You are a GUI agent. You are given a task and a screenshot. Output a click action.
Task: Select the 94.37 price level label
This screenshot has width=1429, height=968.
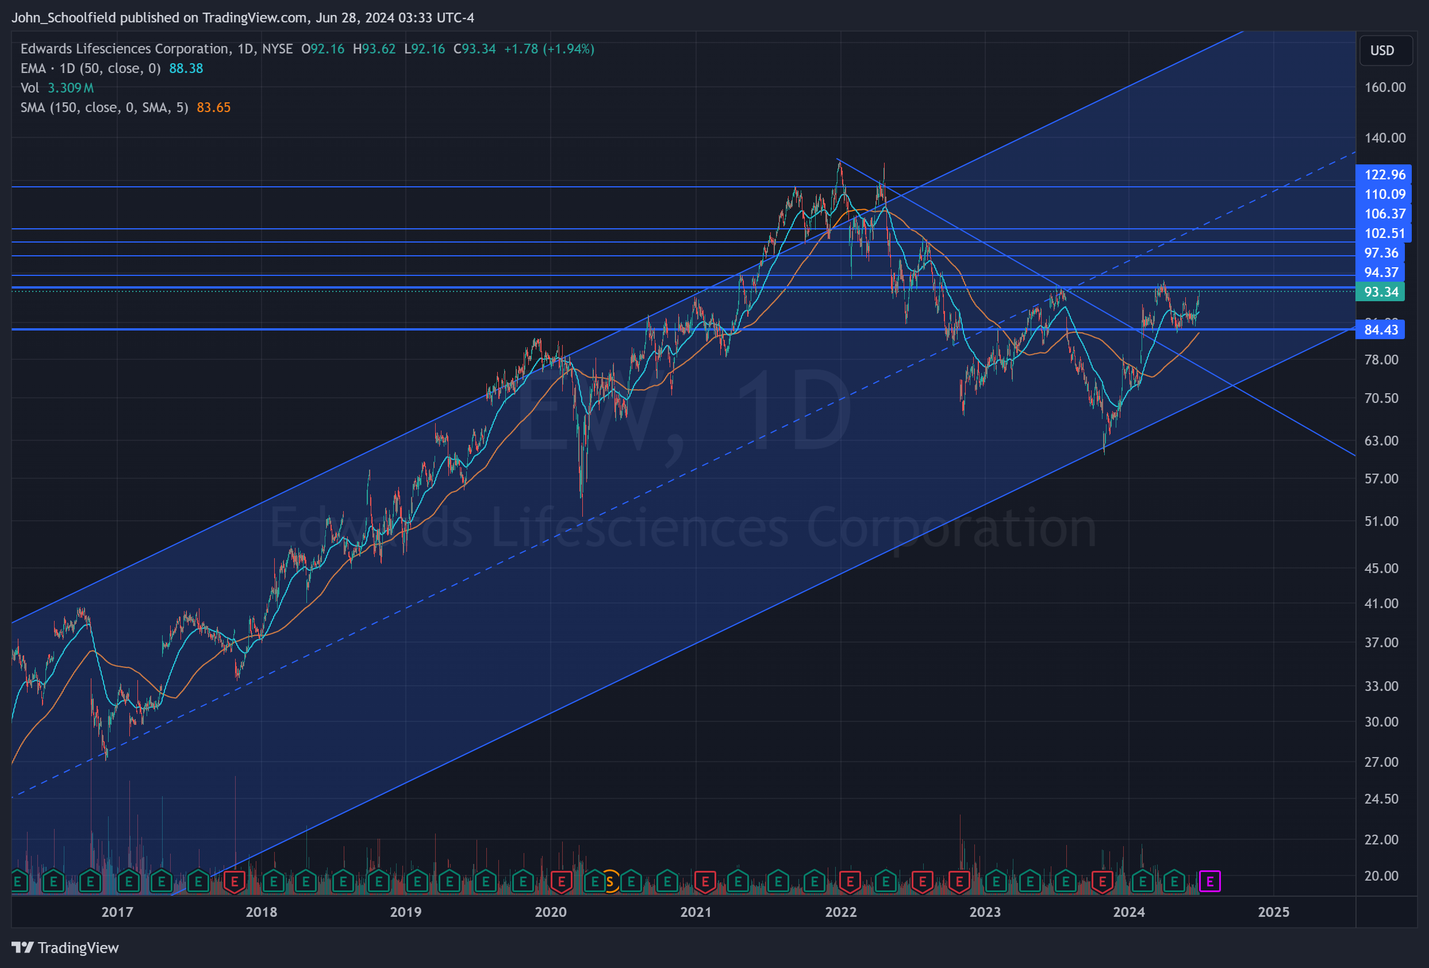pyautogui.click(x=1380, y=272)
